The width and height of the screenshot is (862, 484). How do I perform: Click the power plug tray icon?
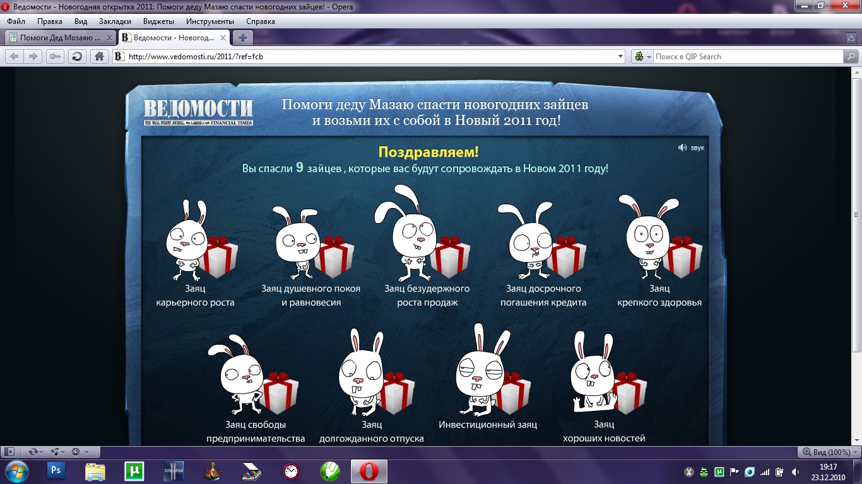pyautogui.click(x=780, y=472)
